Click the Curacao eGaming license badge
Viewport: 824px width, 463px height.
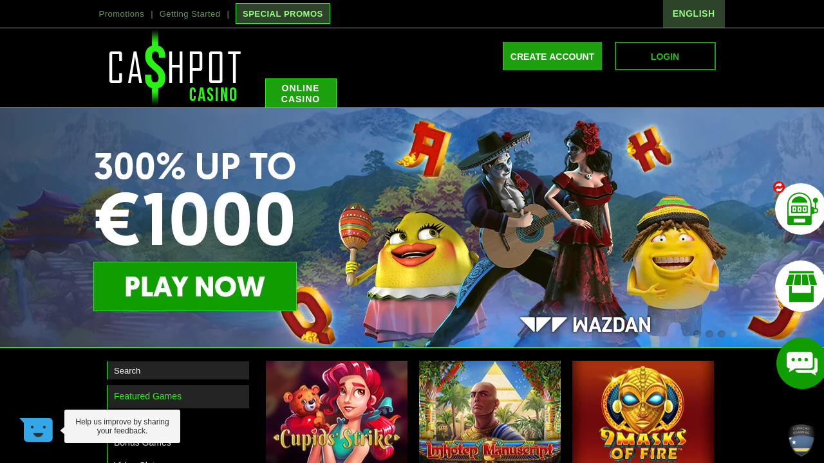(x=801, y=440)
